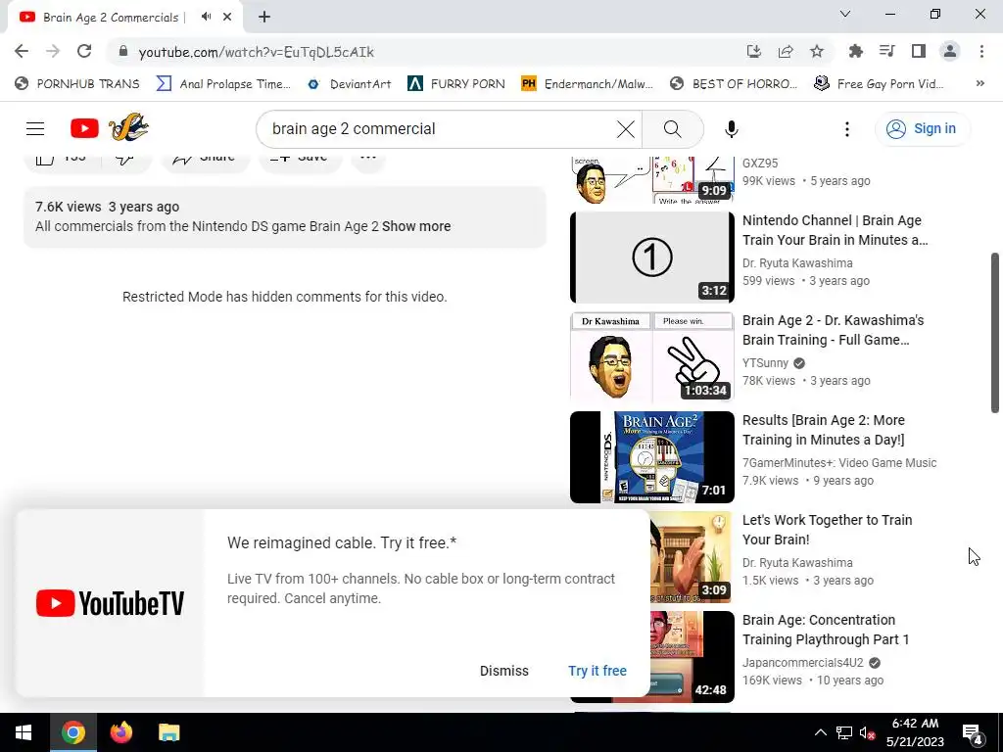Clear the search box text
This screenshot has width=1003, height=752.
(626, 129)
